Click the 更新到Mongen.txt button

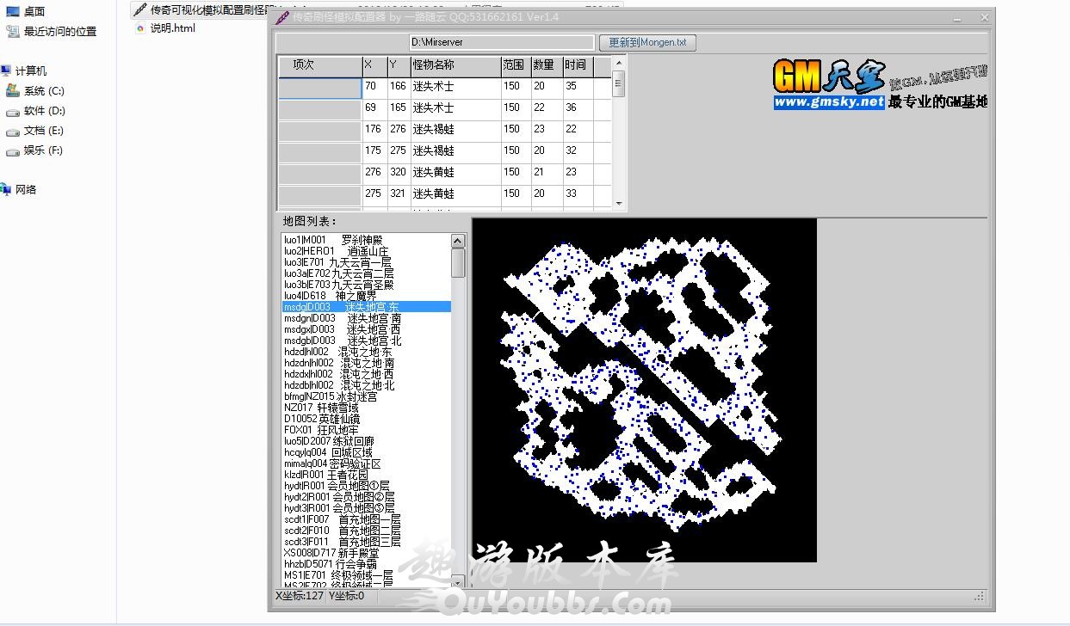647,42
